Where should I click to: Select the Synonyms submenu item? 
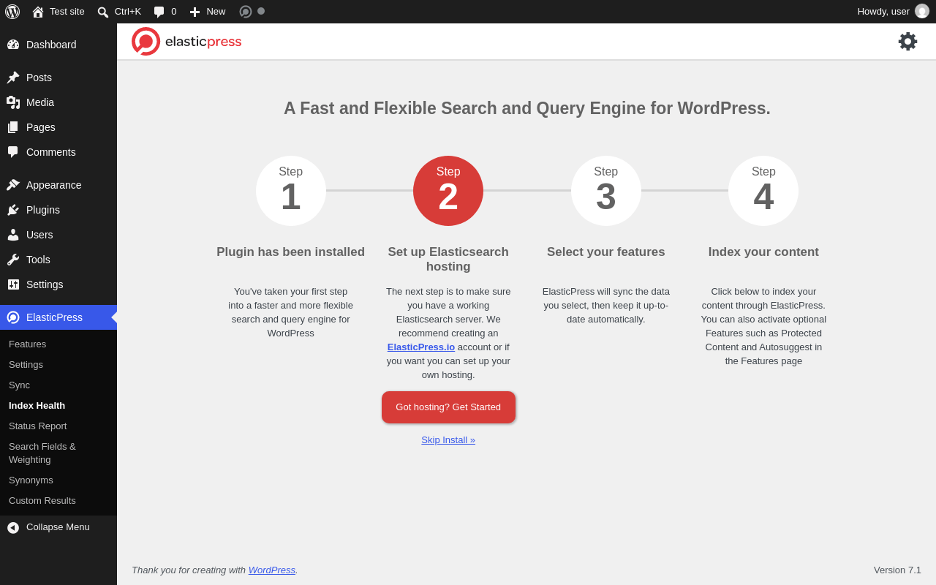click(31, 480)
